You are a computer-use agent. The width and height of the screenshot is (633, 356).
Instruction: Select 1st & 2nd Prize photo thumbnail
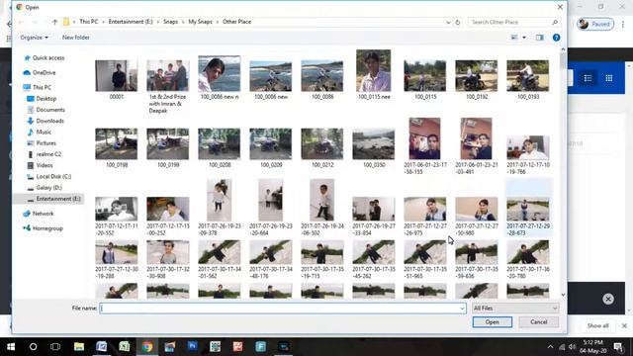167,75
